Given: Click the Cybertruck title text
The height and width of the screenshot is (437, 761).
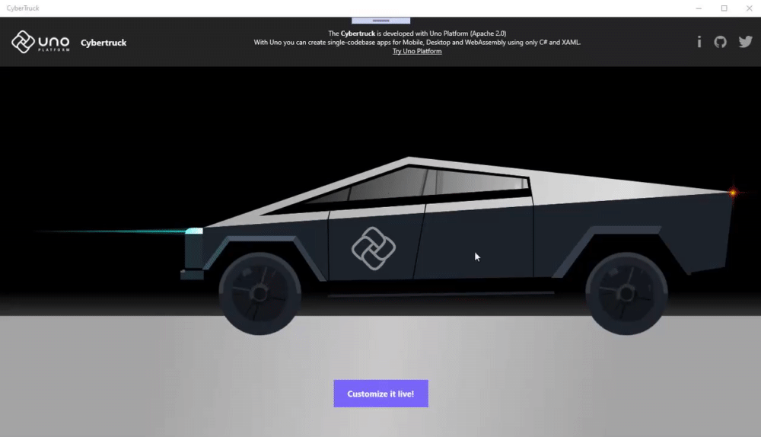Looking at the screenshot, I should [103, 43].
